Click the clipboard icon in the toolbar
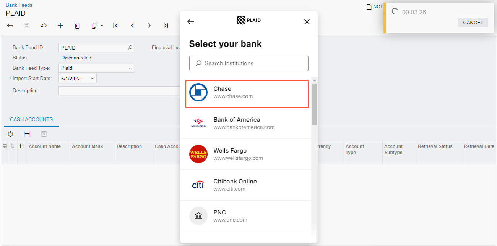The height and width of the screenshot is (246, 497). coord(94,26)
